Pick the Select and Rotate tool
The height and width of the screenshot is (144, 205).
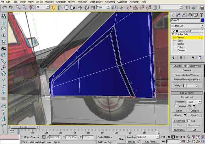coord(86,7)
